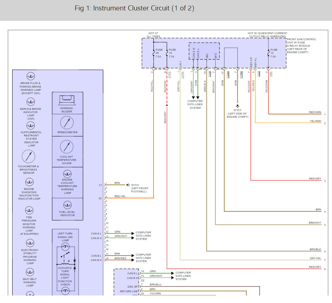Click the 'CAN B H' cluster pin label
This screenshot has width=332, height=303.
[96, 260]
